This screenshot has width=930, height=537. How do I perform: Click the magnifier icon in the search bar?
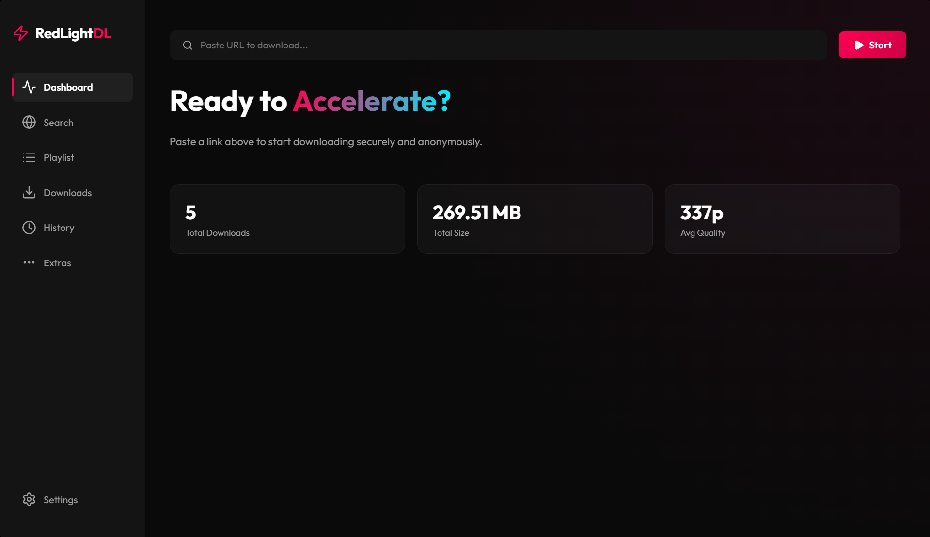click(x=188, y=45)
